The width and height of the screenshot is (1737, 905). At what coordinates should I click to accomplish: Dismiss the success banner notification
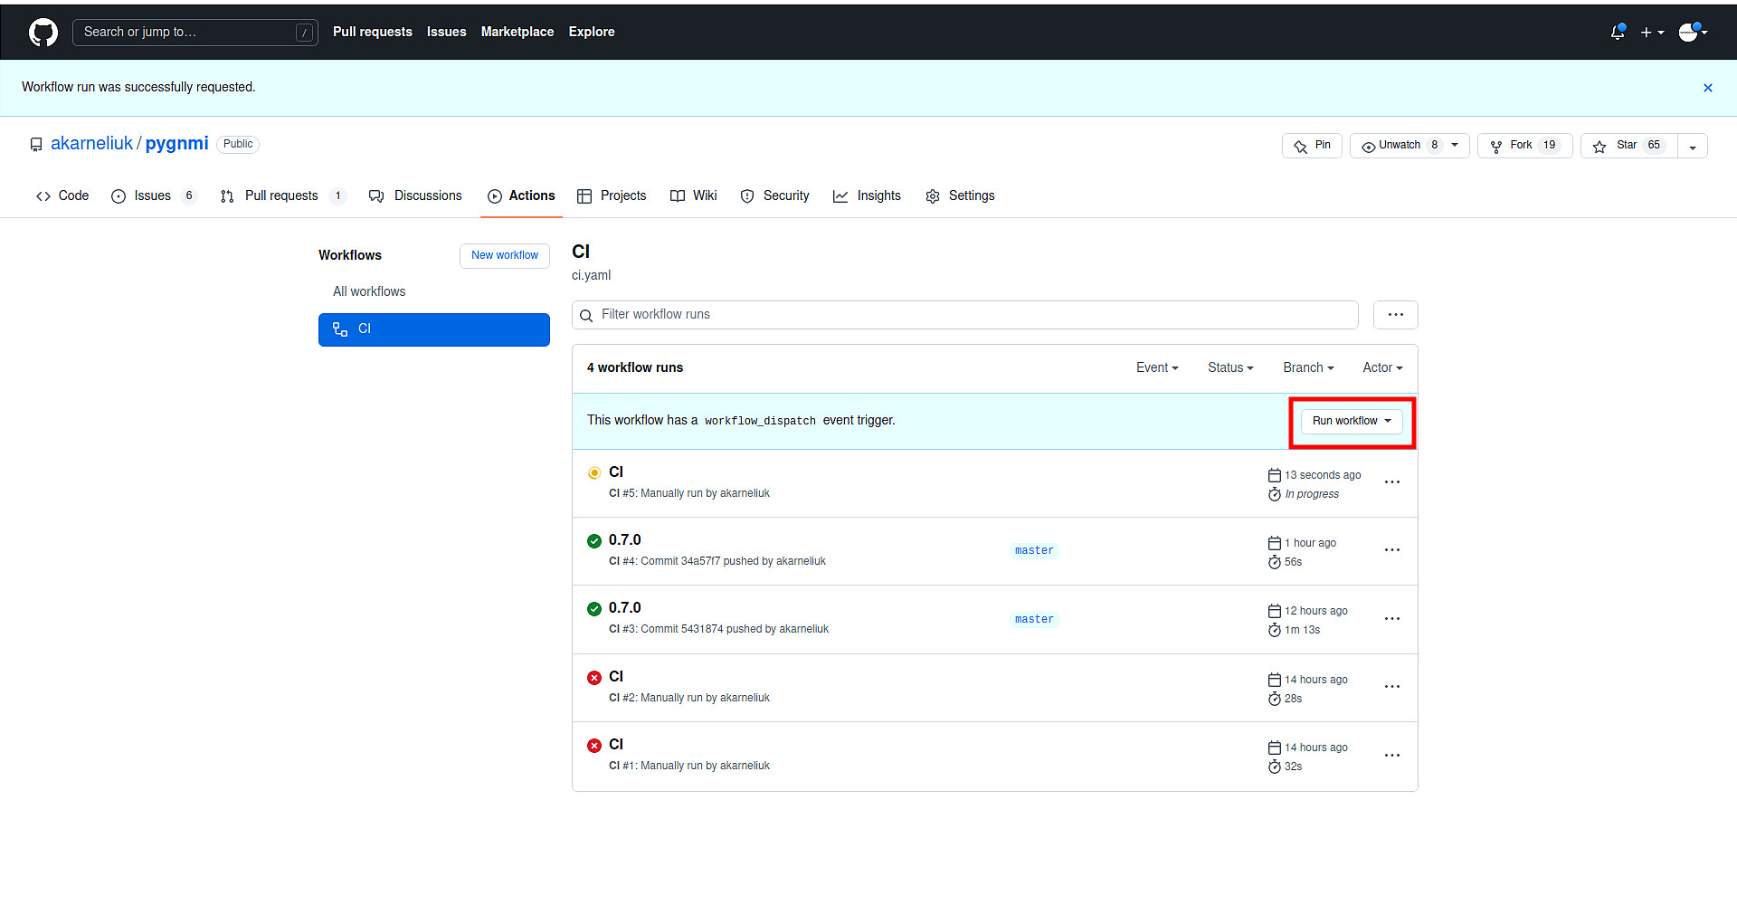[x=1708, y=87]
